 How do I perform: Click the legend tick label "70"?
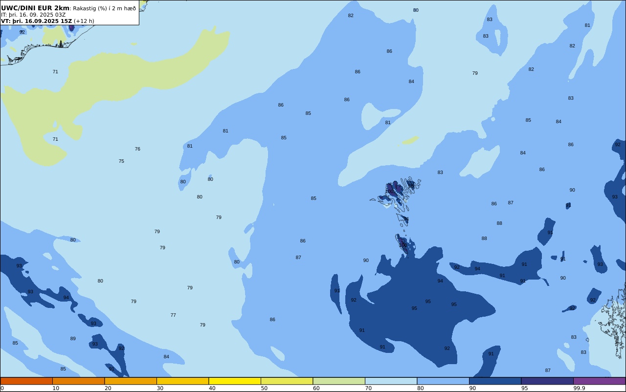coord(368,388)
